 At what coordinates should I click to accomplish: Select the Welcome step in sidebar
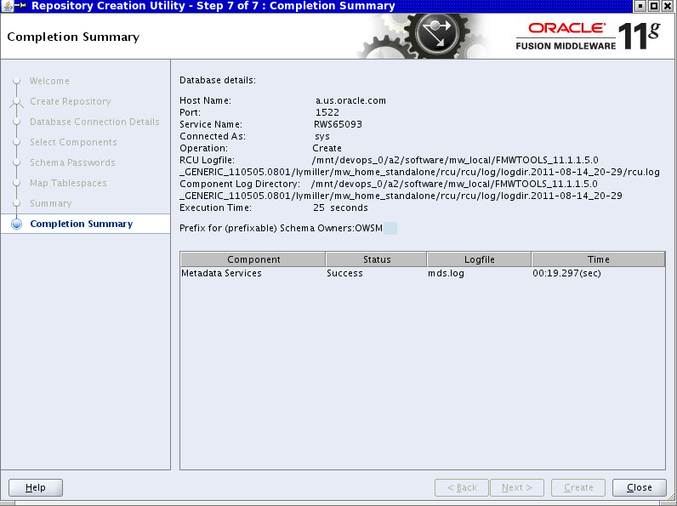[49, 81]
